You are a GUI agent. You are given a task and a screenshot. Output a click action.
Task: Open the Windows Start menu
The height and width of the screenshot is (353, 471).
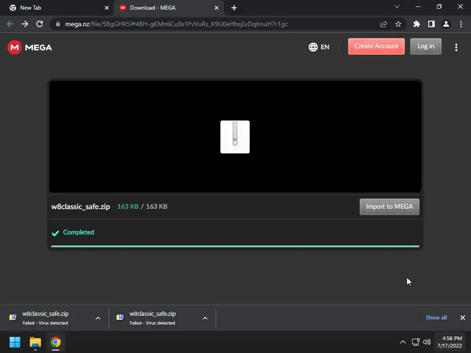point(15,342)
